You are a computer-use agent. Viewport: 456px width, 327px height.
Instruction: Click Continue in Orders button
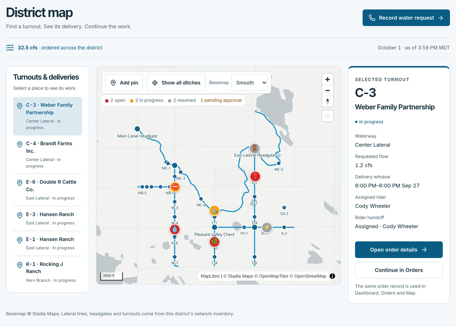399,270
